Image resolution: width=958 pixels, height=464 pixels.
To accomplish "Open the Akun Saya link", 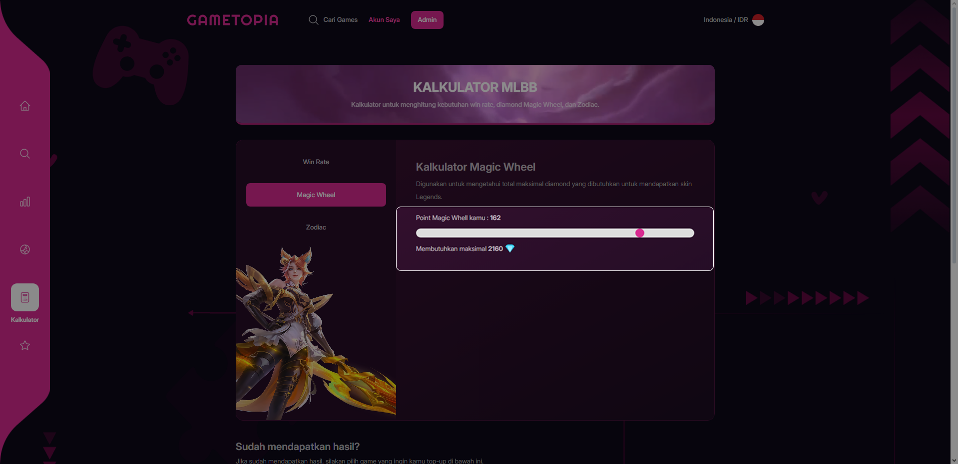I will (x=384, y=20).
